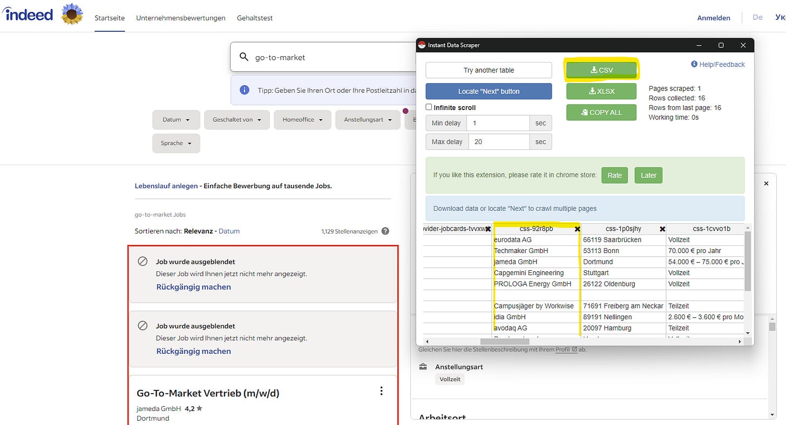Remove the jobcards-tvvxw column
The width and height of the screenshot is (786, 425).
[x=488, y=229]
